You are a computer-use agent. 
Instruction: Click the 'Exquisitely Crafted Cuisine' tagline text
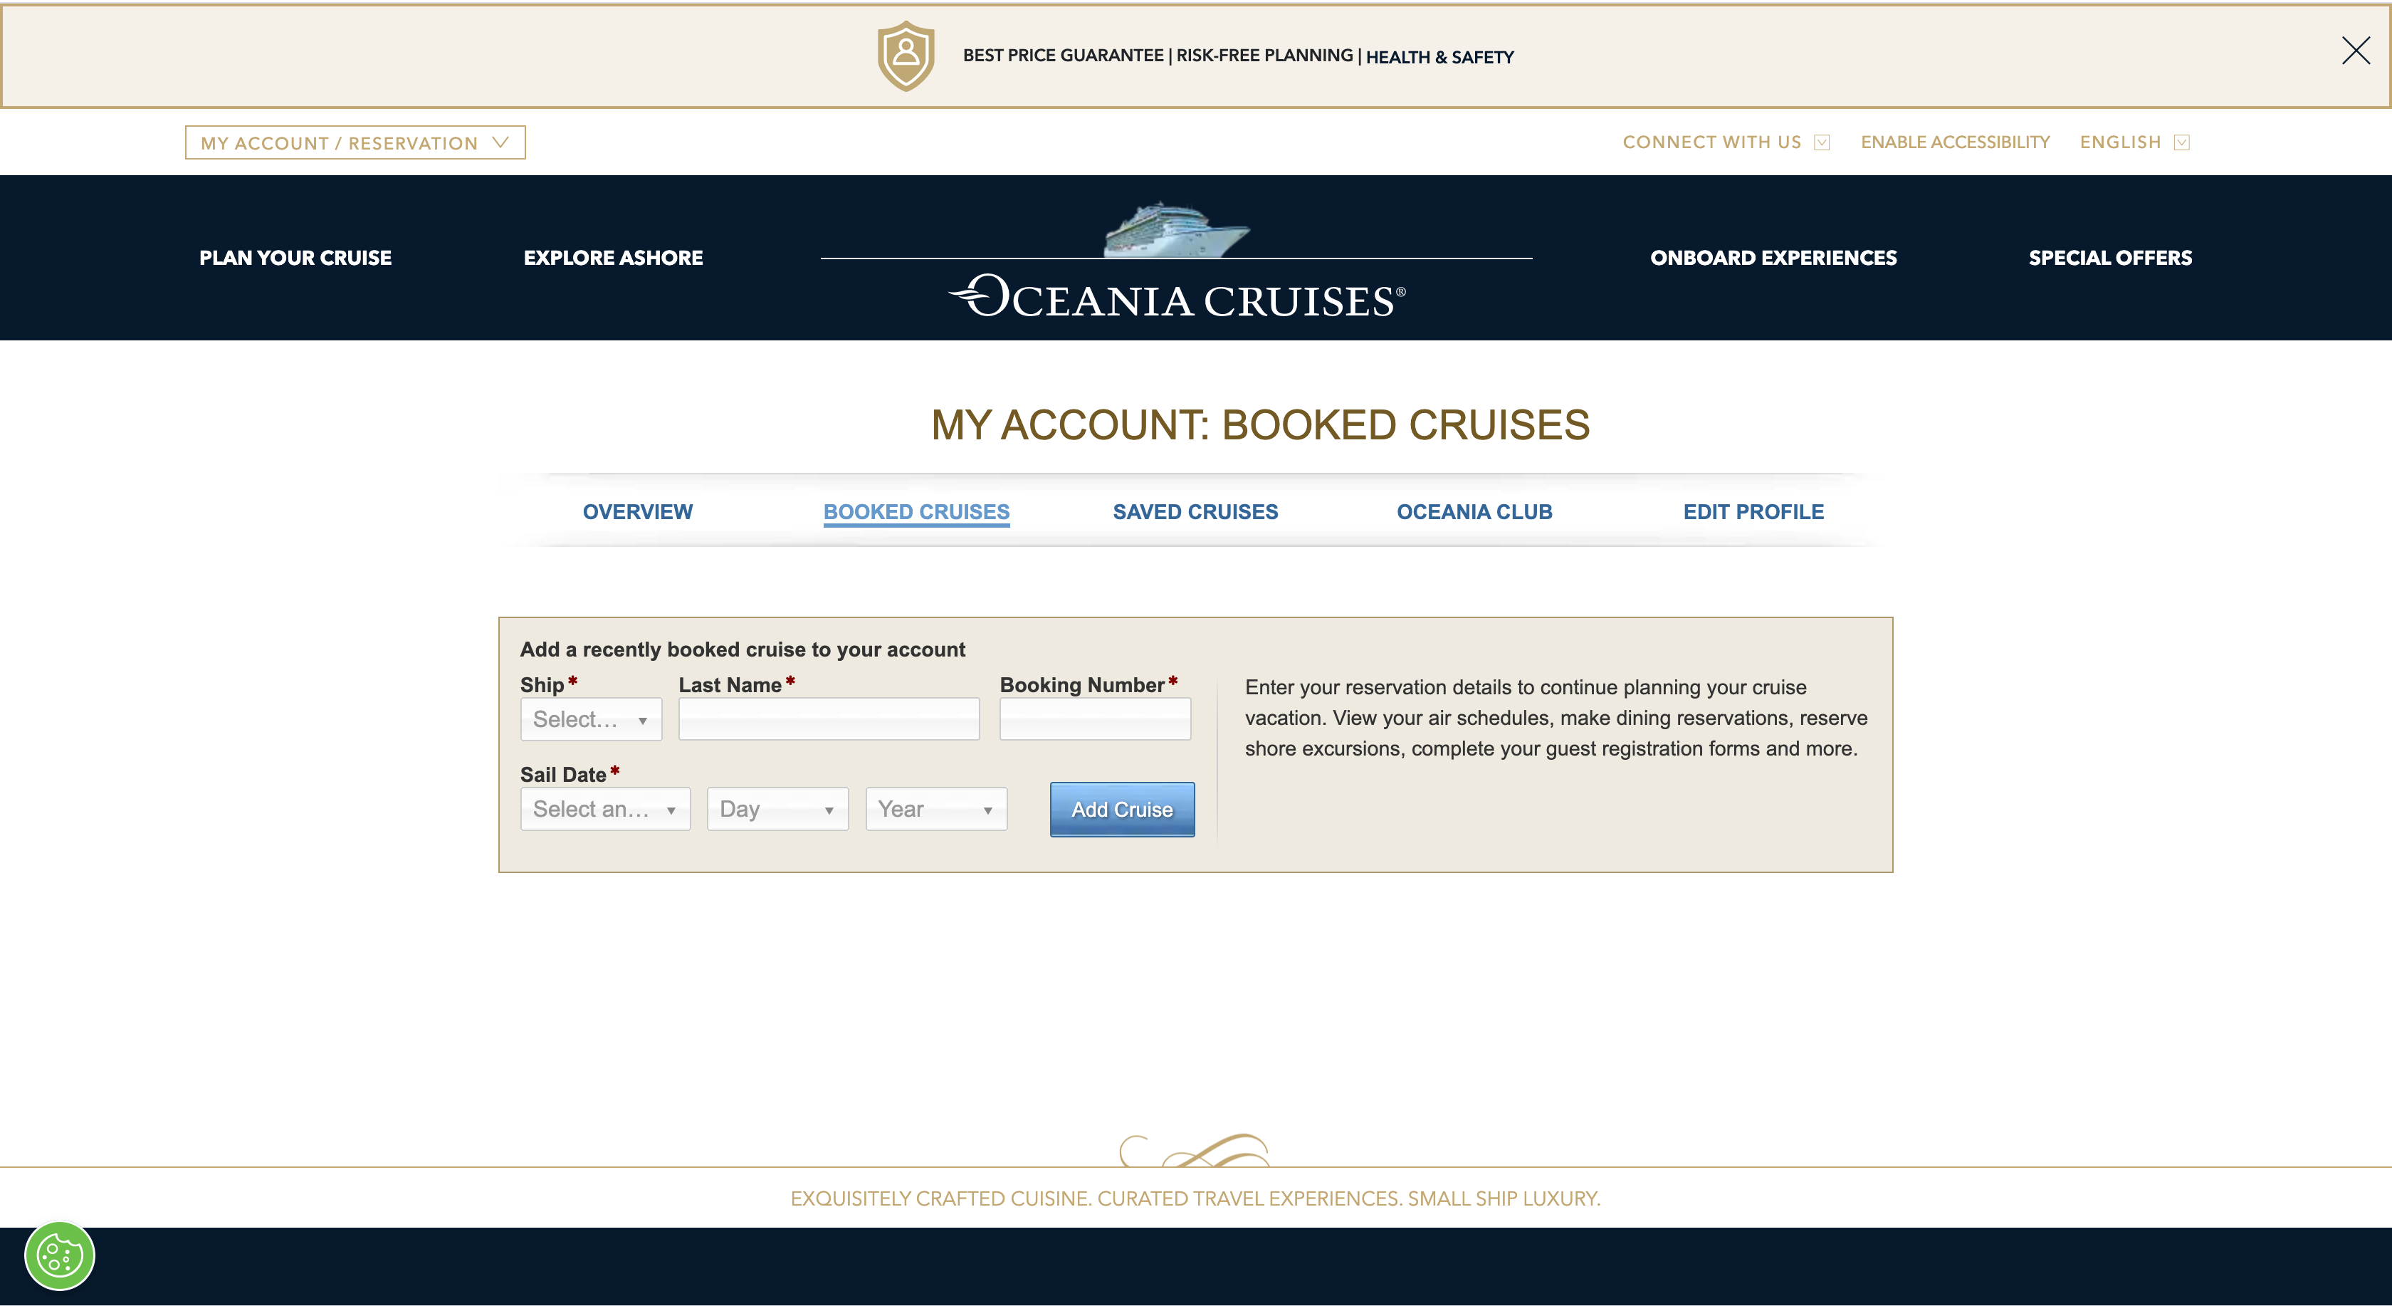(1195, 1198)
